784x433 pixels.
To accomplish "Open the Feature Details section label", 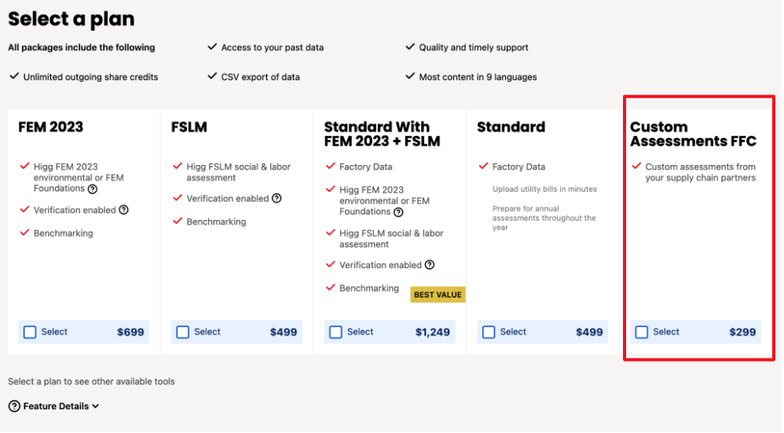I will click(x=56, y=406).
